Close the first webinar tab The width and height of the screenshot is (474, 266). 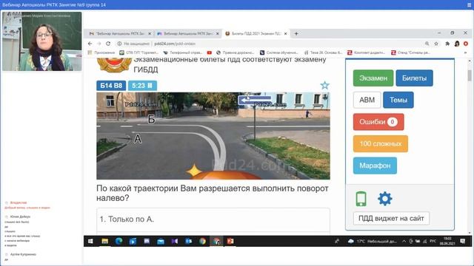(x=150, y=34)
